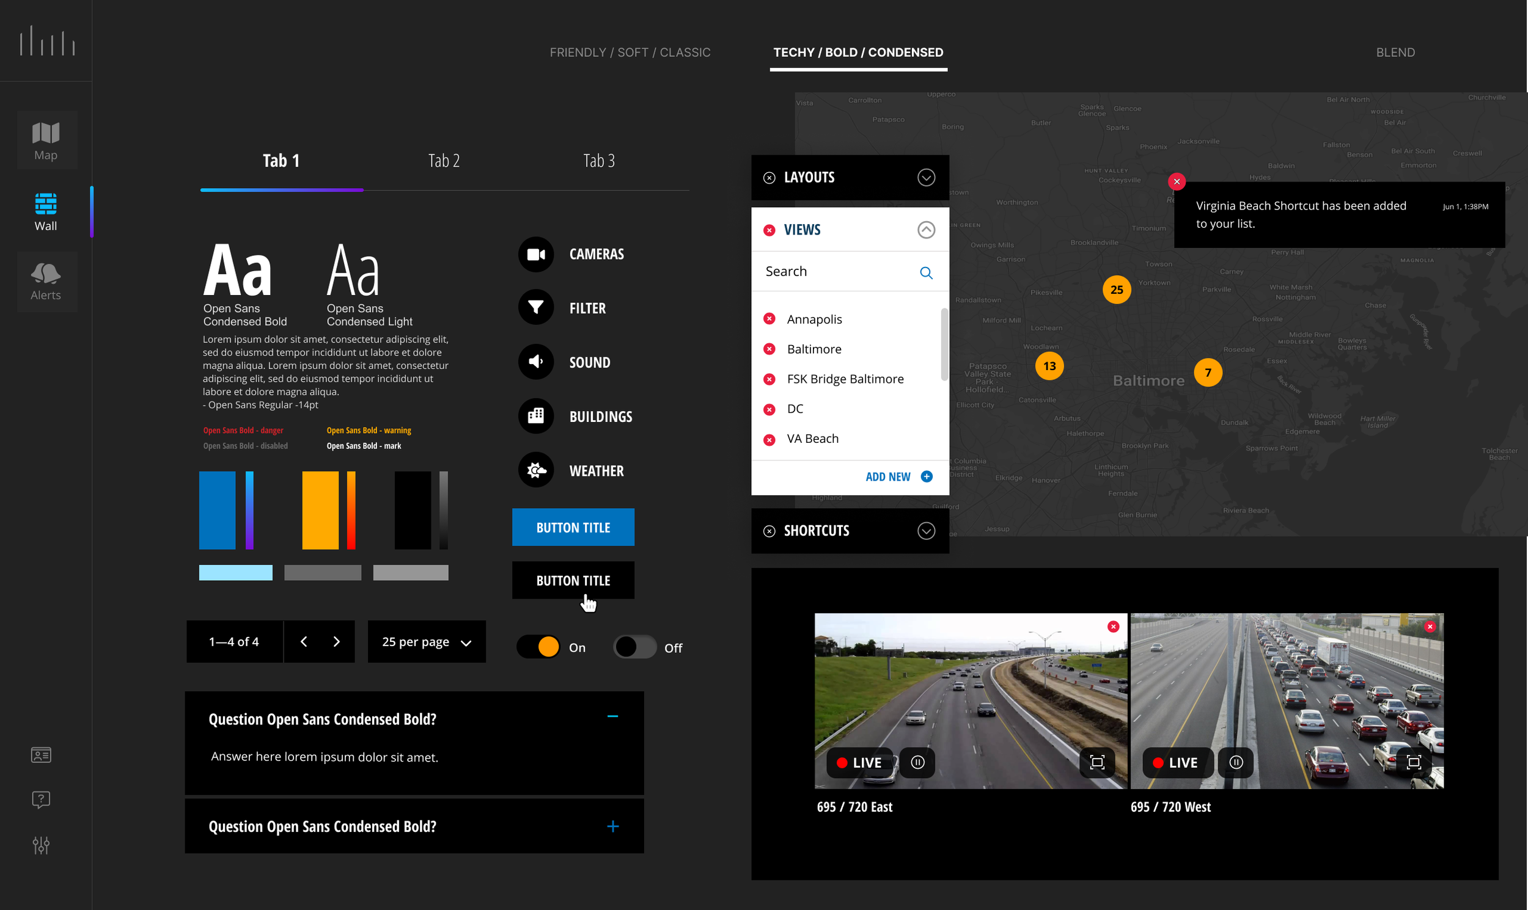Click the Filter funnel icon
Image resolution: width=1528 pixels, height=910 pixels.
[x=536, y=308]
